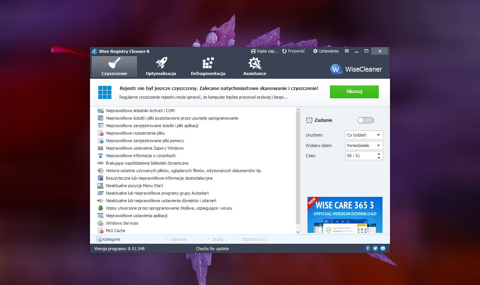The image size is (480, 285).
Task: Open the Wise Care 365 3 advertisement banner
Action: click(345, 215)
